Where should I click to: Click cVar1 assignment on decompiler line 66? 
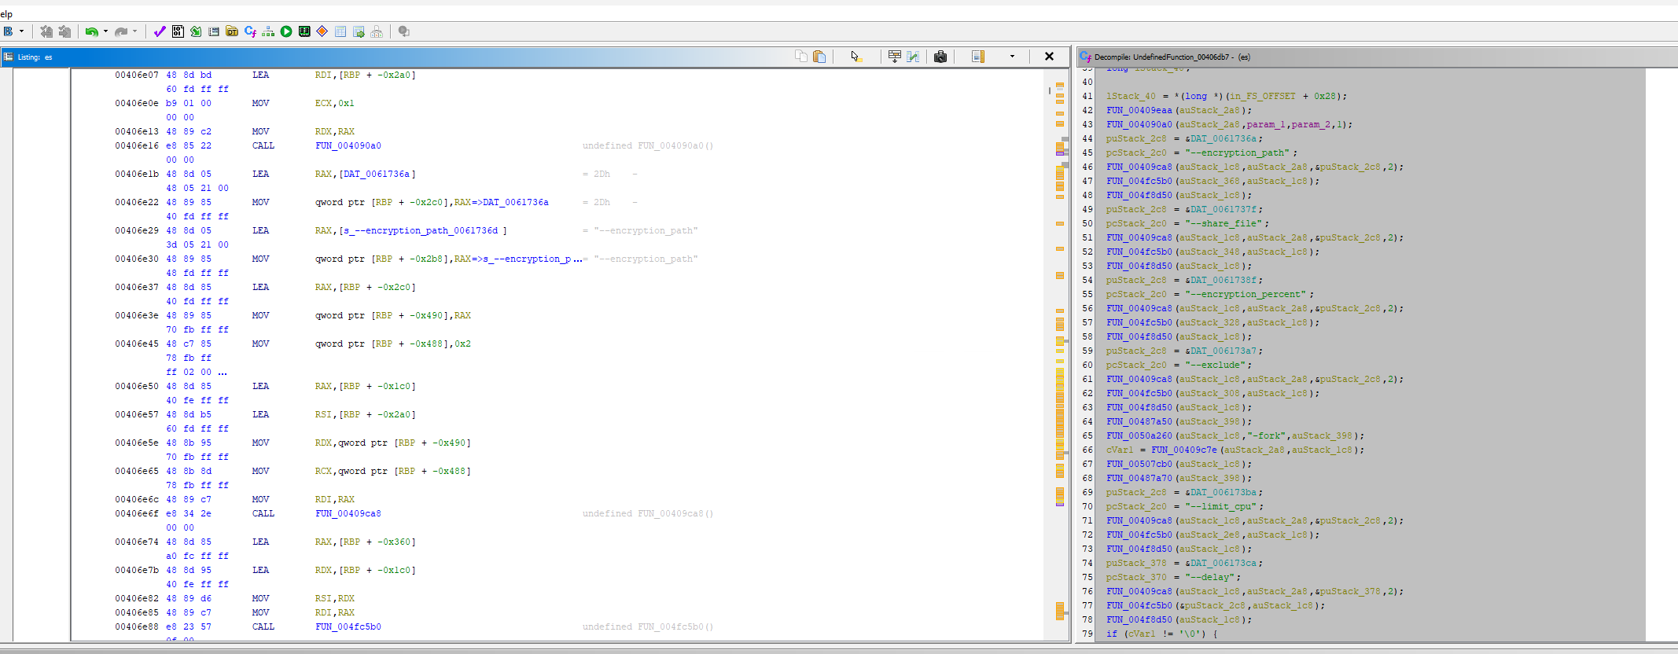(x=1119, y=450)
